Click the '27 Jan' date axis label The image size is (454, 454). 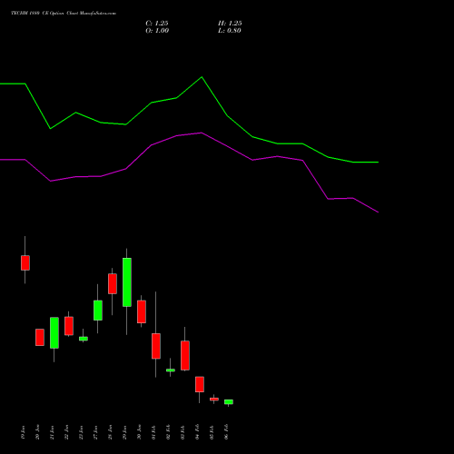[x=96, y=432]
